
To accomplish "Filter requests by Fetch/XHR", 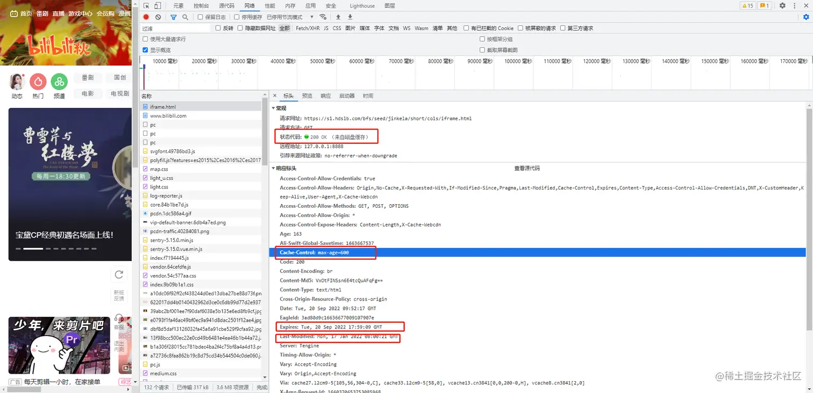I will point(308,28).
